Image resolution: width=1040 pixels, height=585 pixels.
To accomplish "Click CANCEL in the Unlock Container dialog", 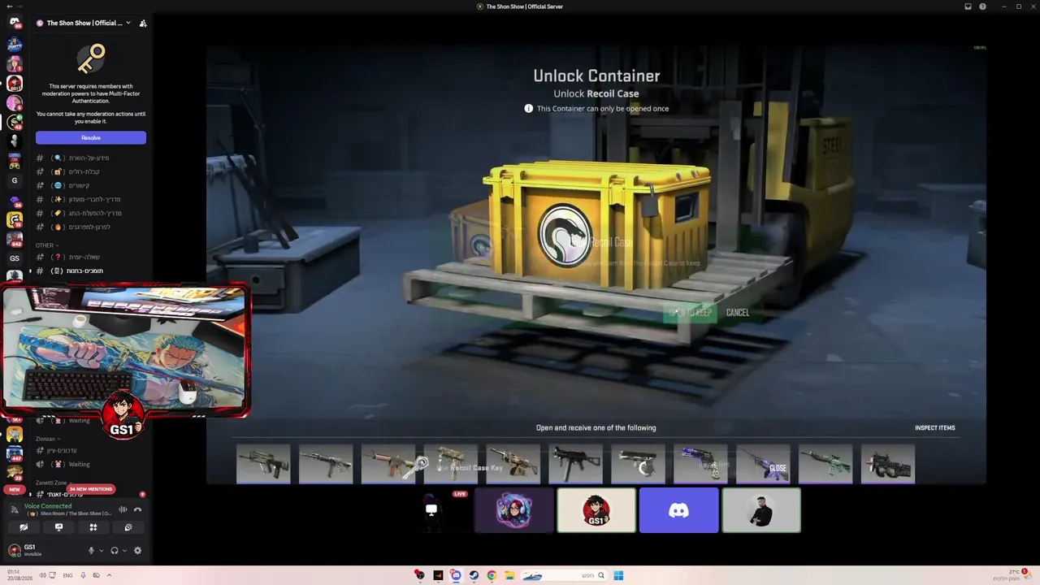I will coord(738,313).
